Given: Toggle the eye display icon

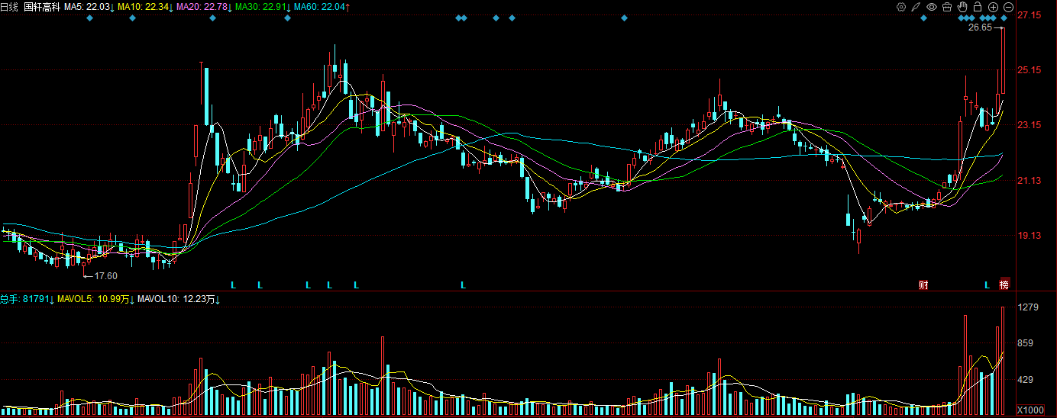Looking at the screenshot, I should (932, 7).
